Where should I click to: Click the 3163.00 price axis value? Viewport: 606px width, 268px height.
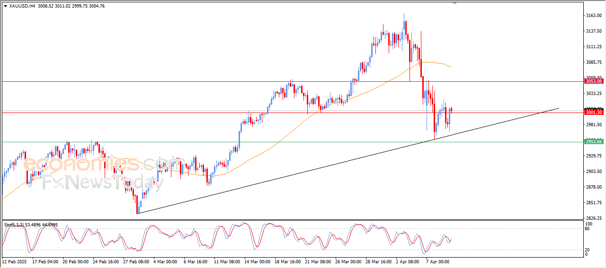point(594,16)
